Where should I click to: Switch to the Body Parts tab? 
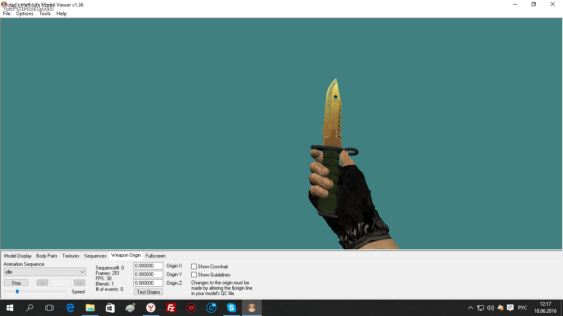tap(47, 256)
